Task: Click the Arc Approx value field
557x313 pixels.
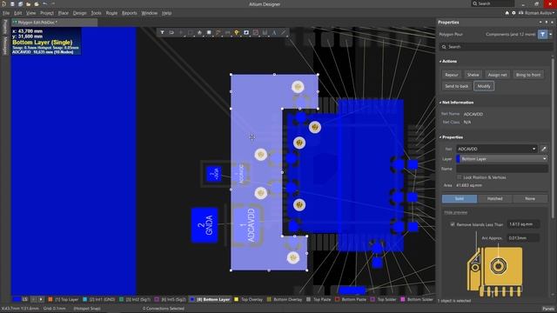Action: pos(522,237)
